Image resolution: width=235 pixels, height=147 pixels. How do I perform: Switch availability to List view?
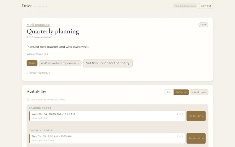(x=169, y=92)
